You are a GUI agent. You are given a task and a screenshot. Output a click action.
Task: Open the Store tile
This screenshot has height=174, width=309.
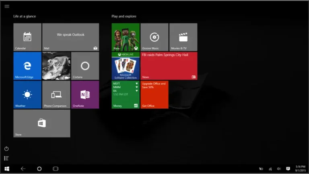(x=42, y=123)
